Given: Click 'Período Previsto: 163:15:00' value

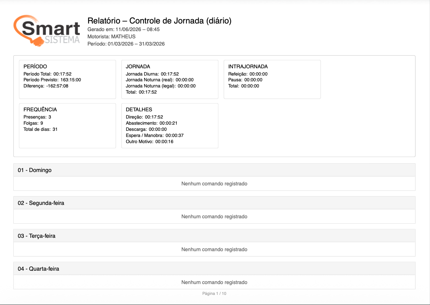Looking at the screenshot, I should tap(52, 80).
